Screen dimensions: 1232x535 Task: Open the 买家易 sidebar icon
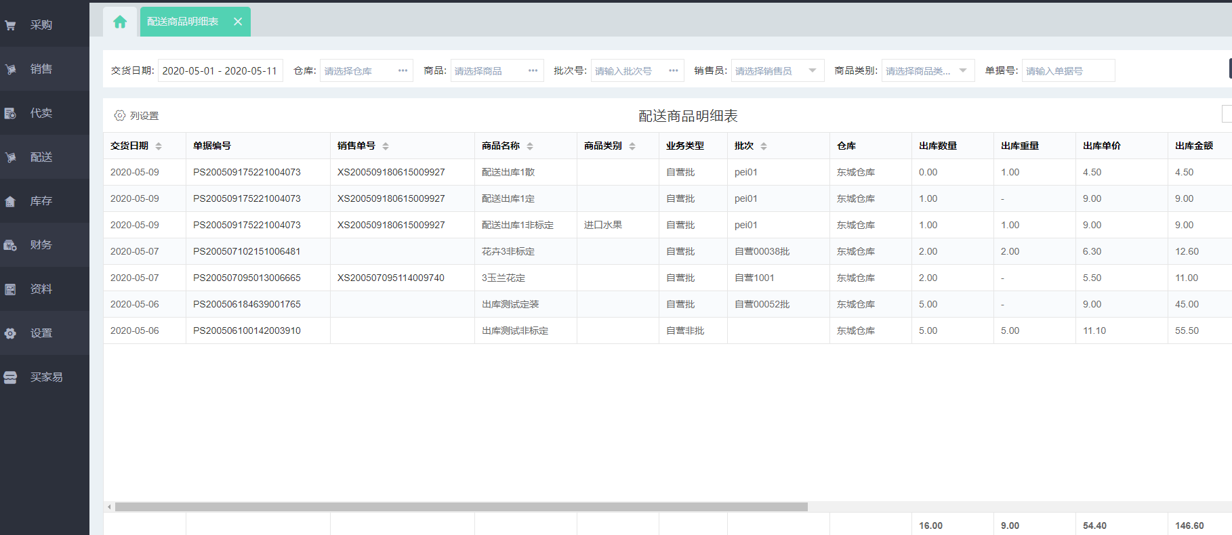click(x=10, y=377)
